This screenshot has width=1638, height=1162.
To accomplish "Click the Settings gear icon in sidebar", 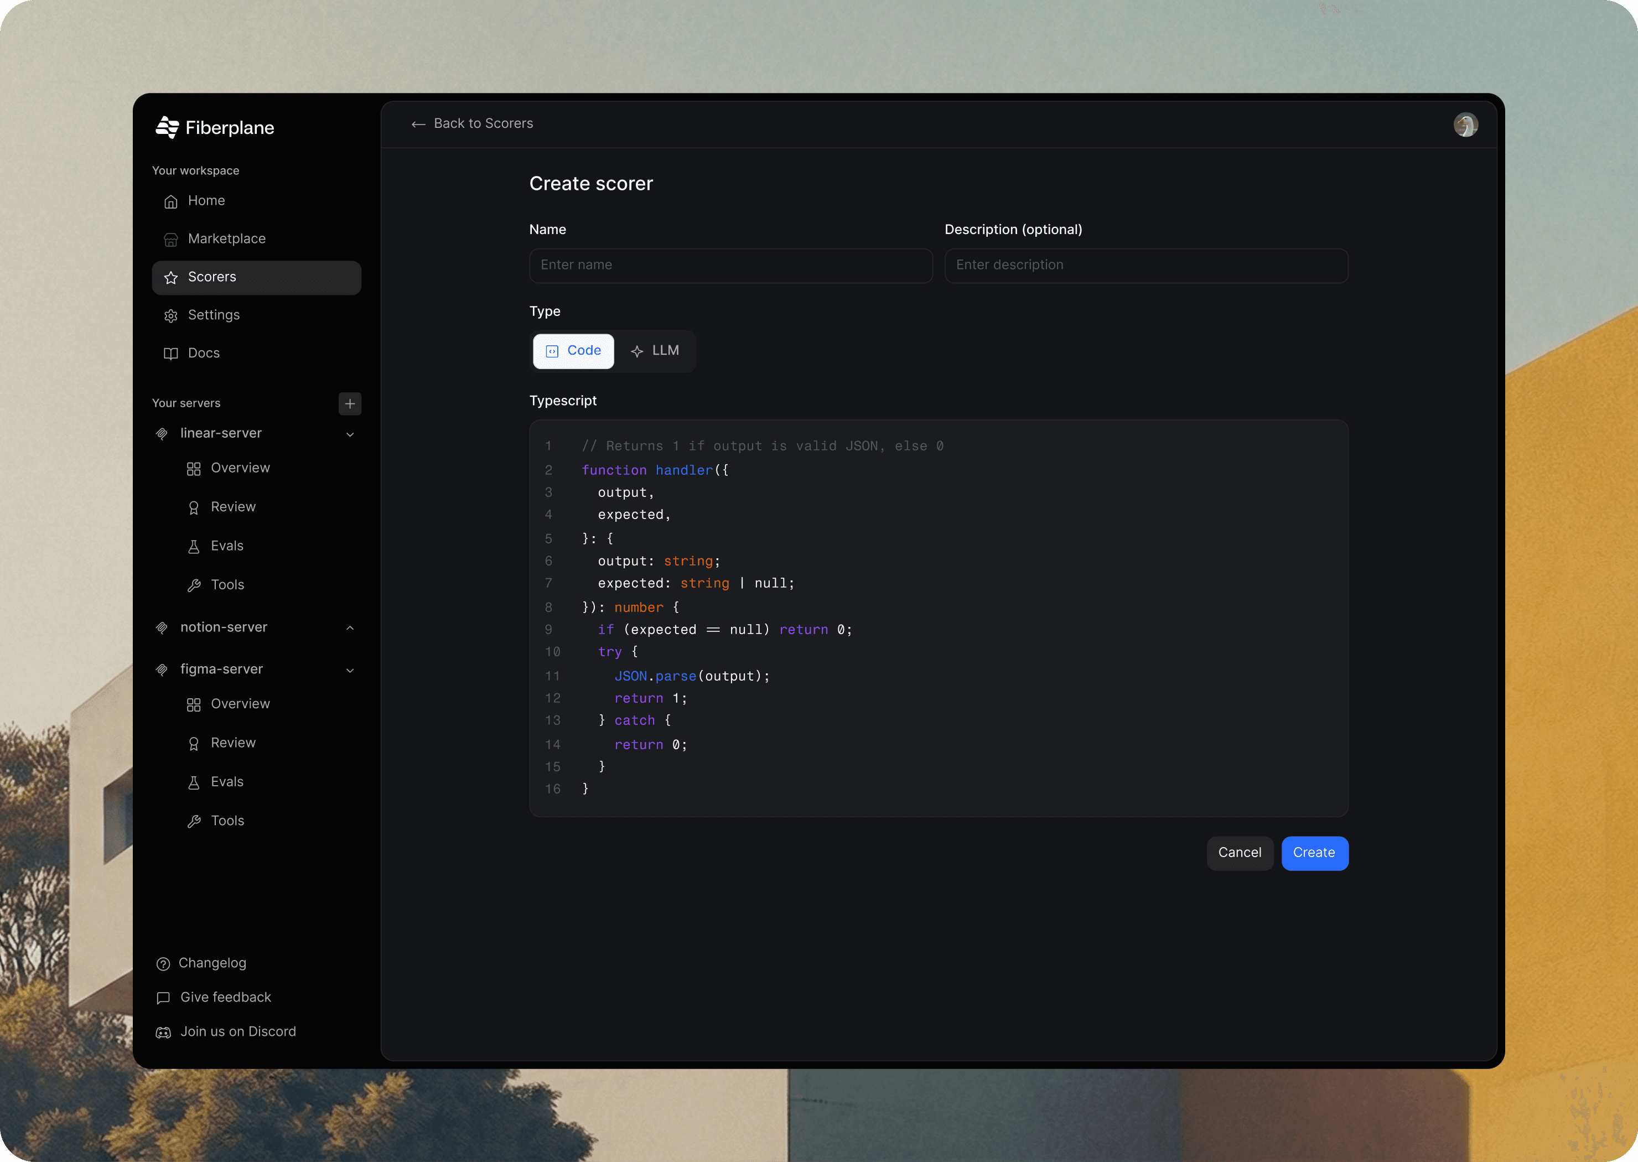I will tap(170, 315).
